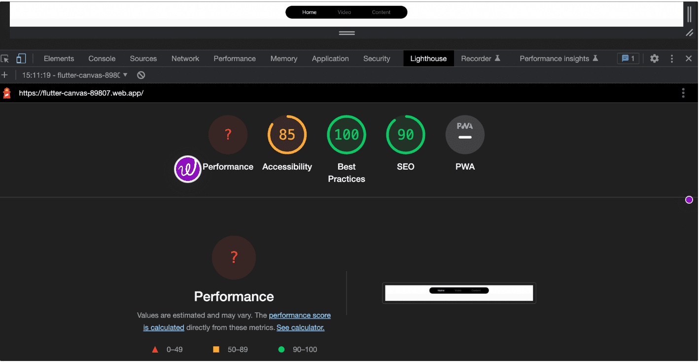Click the page screenshot thumbnail
The image size is (699, 362).
458,292
